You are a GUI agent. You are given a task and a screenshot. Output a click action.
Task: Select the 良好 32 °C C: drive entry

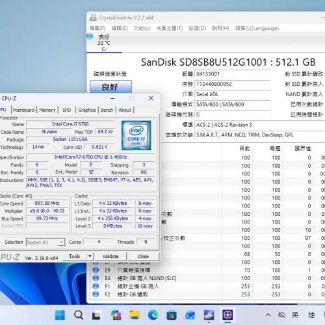pos(104,43)
